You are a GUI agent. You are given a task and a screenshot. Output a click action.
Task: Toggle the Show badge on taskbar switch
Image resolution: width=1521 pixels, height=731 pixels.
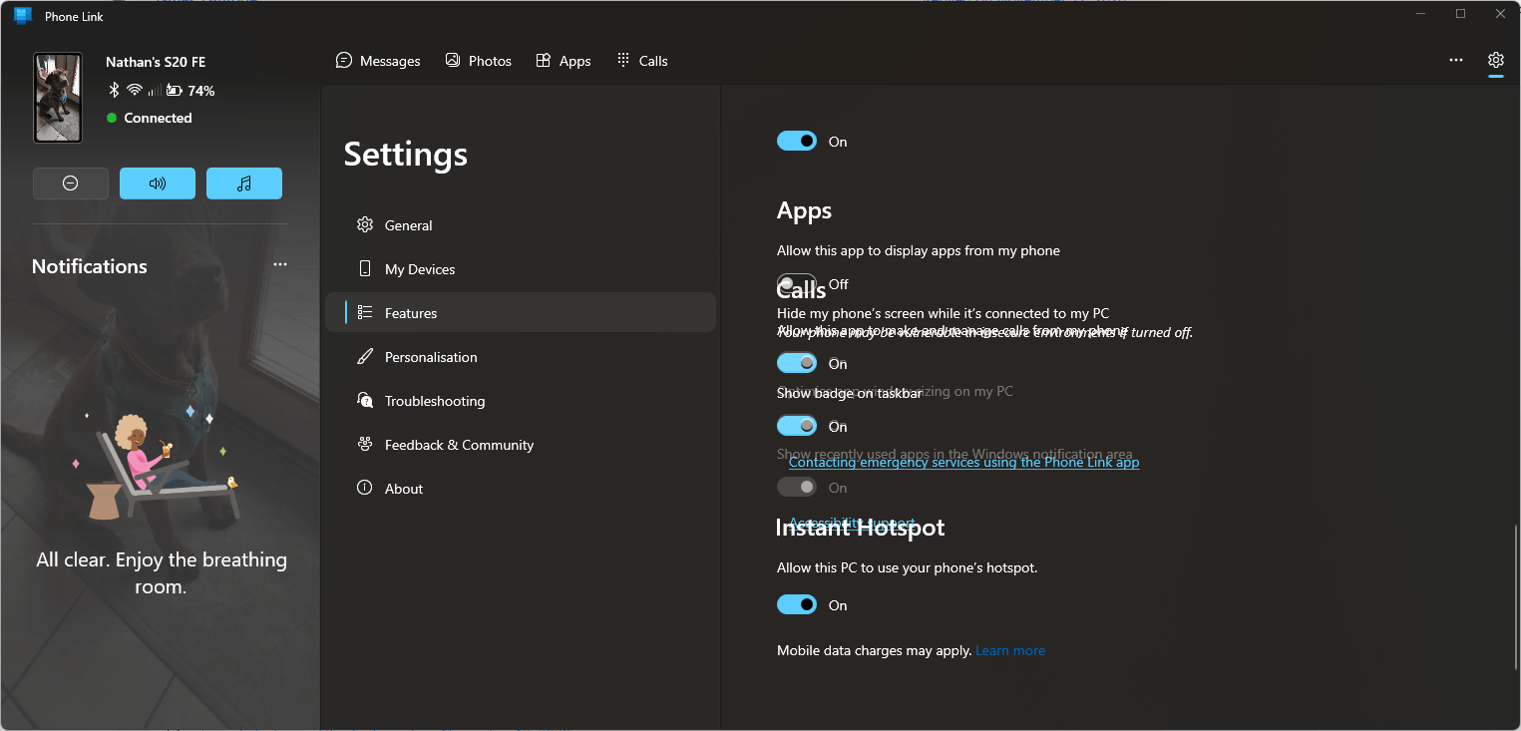pyautogui.click(x=797, y=426)
